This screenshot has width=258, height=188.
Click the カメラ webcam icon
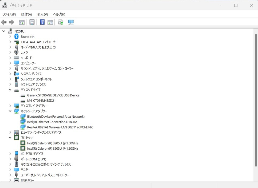pyautogui.click(x=17, y=52)
